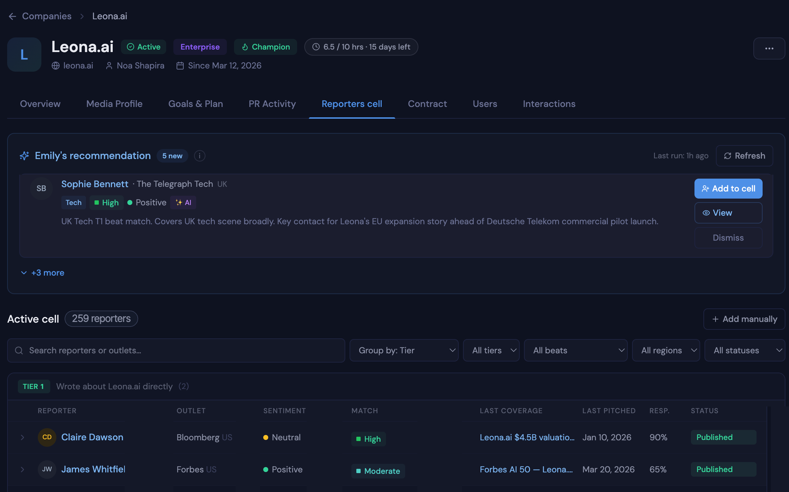Viewport: 789px width, 492px height.
Task: Click the Search reporters or outlets field
Action: (x=176, y=350)
